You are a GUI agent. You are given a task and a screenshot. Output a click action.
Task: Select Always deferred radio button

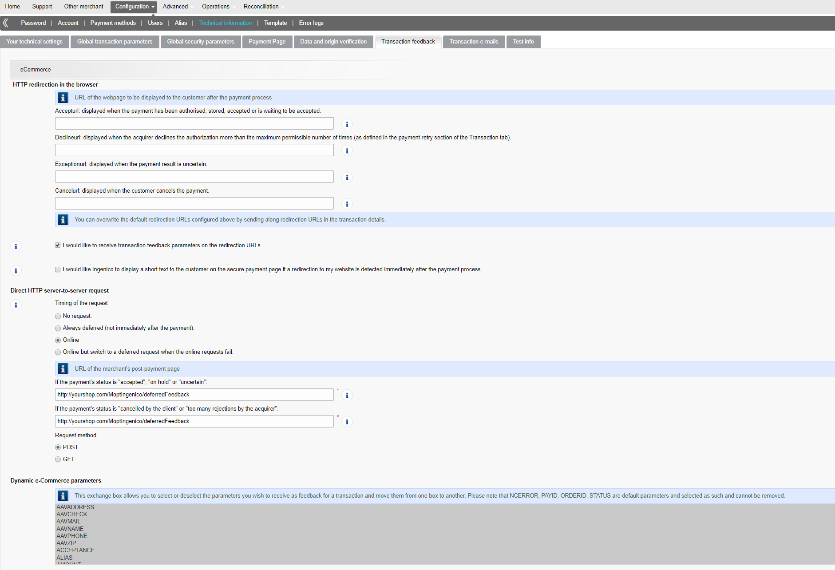tap(58, 328)
